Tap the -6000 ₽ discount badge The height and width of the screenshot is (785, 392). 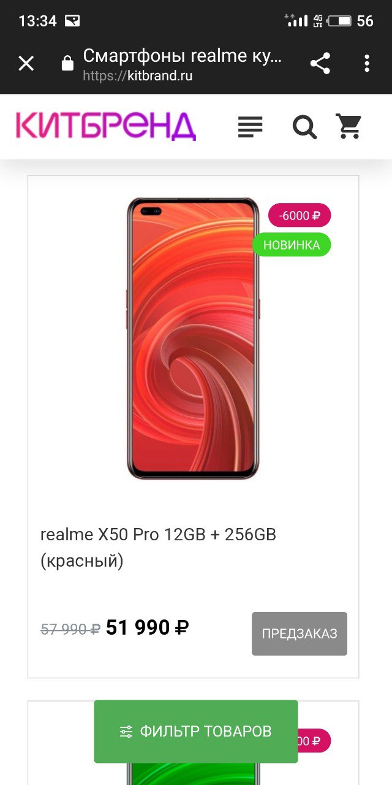click(x=300, y=215)
